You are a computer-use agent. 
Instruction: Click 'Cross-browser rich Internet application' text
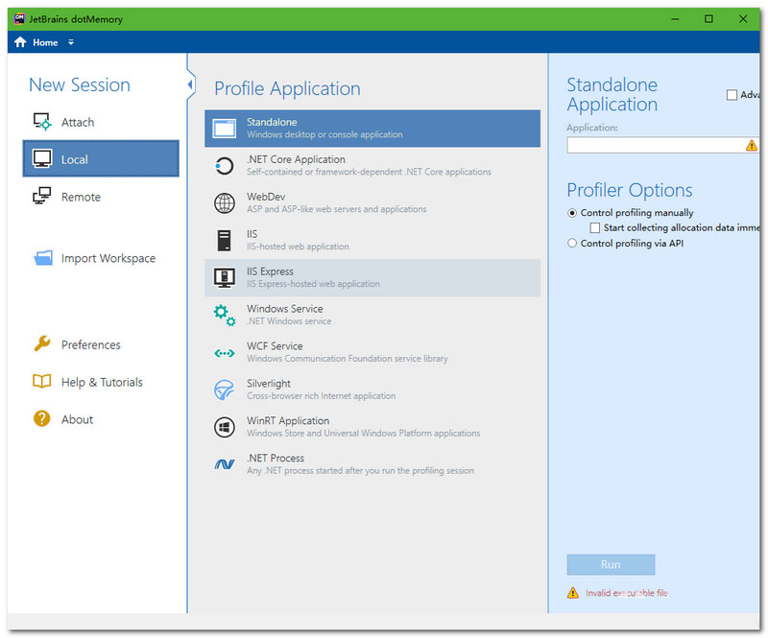(322, 395)
